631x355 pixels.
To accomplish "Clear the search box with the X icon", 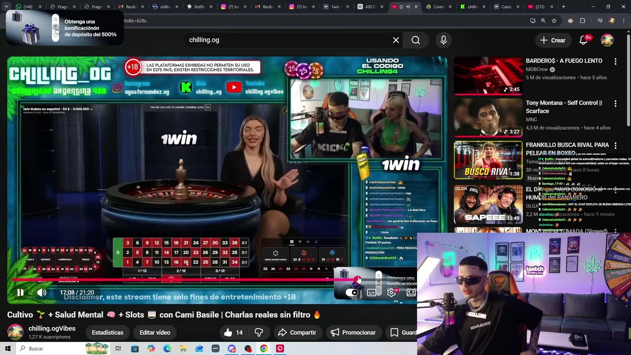I will point(396,40).
